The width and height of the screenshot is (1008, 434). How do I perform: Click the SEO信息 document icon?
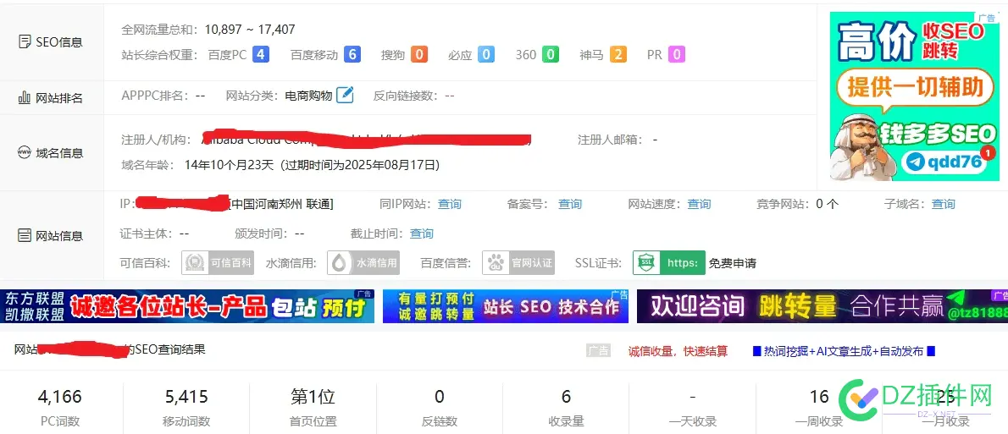click(25, 42)
